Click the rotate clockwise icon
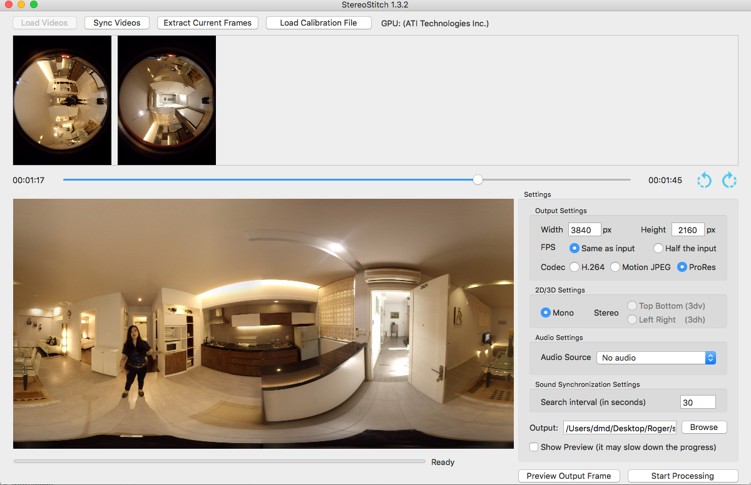This screenshot has height=485, width=751. 729,181
